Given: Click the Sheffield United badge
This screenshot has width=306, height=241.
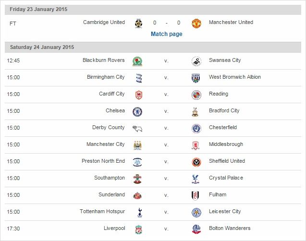Looking at the screenshot, I should click(x=196, y=162).
